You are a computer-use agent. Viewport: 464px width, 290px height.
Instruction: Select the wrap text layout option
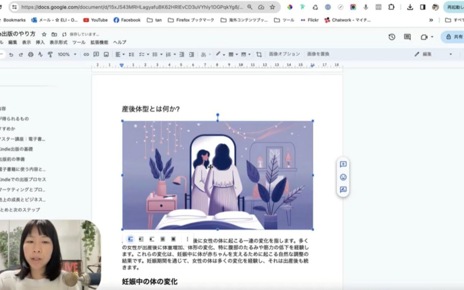coord(141,240)
